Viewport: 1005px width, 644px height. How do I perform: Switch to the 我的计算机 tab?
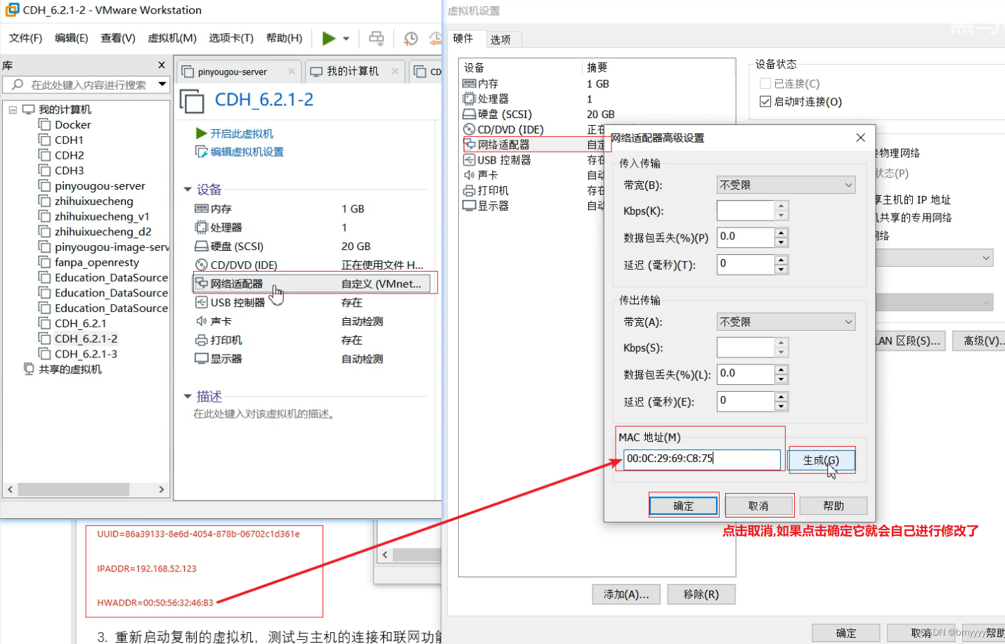pyautogui.click(x=352, y=72)
